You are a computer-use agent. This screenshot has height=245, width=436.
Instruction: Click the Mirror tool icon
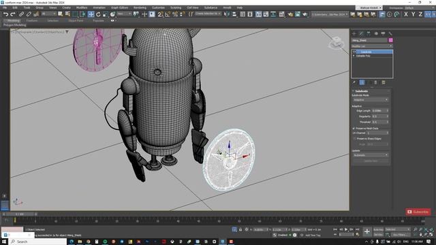point(227,14)
